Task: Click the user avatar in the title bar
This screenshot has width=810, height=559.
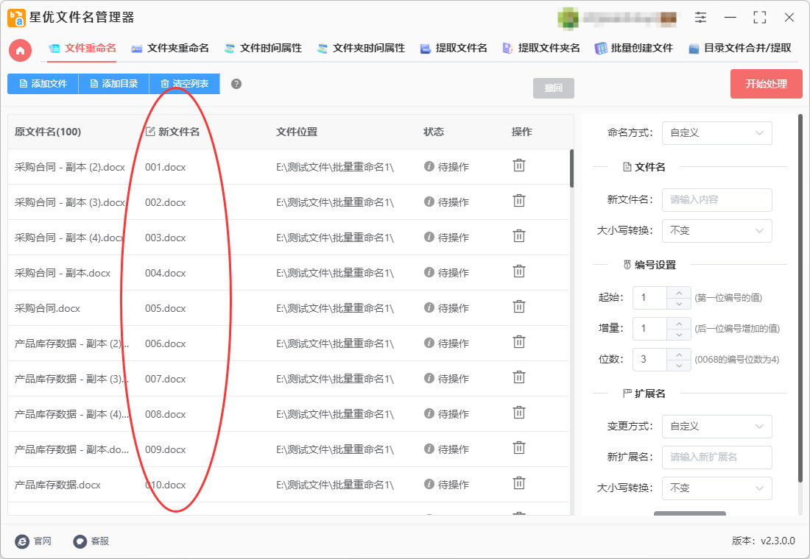Action: click(x=568, y=18)
